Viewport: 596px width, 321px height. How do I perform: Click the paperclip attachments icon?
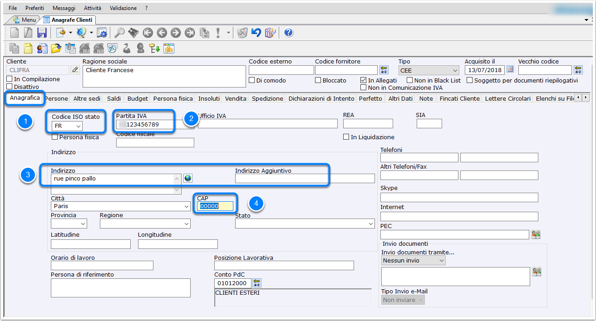70,48
